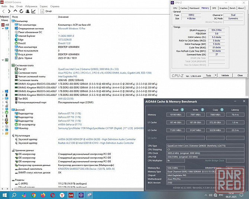Launch Yandex browser from taskbar
Viewport: 249px width, 199px height.
coord(62,195)
